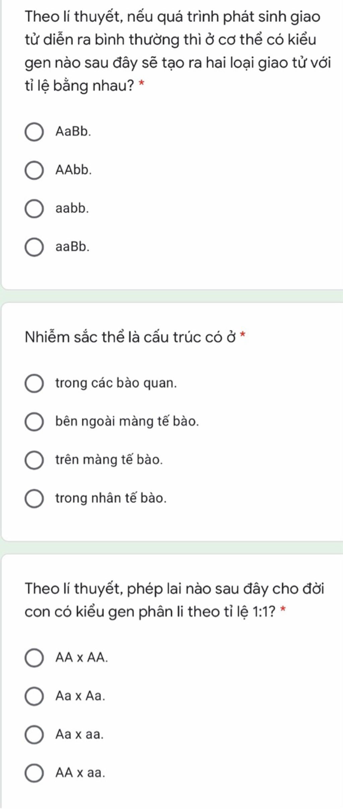Choose 'trong các bào quan.' answer
343x809 pixels.
tap(34, 383)
